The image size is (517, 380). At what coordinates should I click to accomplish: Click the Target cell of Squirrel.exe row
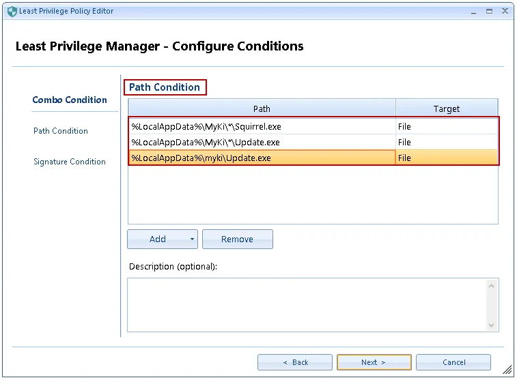point(447,126)
